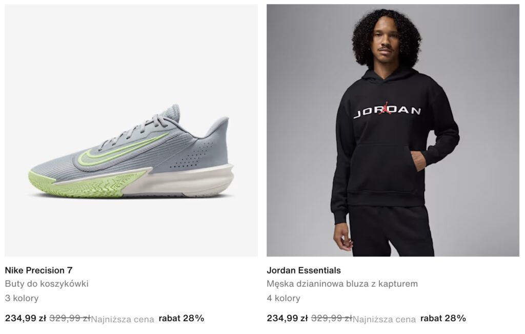The image size is (525, 334).
Task: Click Najniższa cena text under the shoe
Action: [123, 319]
